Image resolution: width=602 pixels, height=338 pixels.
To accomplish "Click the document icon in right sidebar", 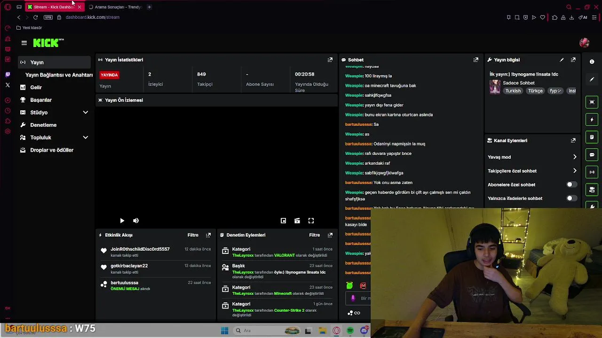I will [x=592, y=137].
